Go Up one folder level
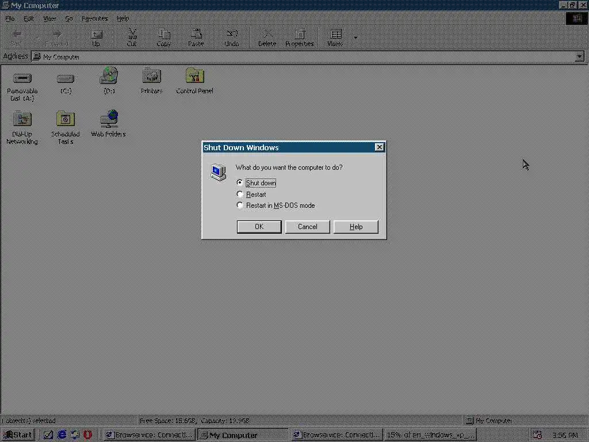Screen dimensions: 589x442 [x=96, y=37]
